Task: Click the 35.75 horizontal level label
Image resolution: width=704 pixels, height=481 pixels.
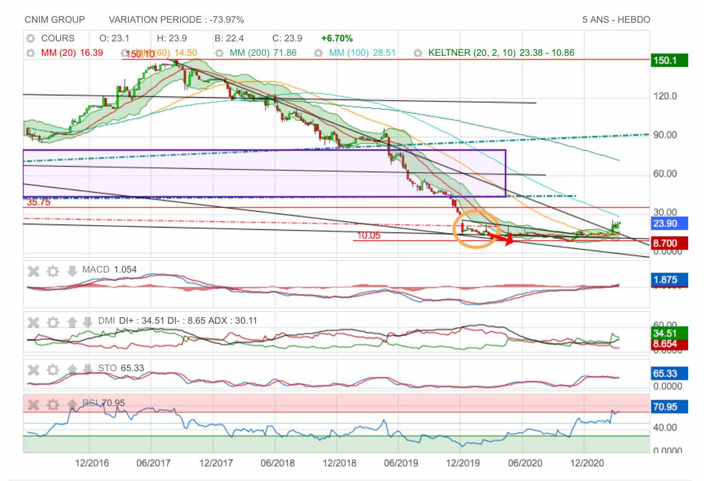Action: pos(39,202)
